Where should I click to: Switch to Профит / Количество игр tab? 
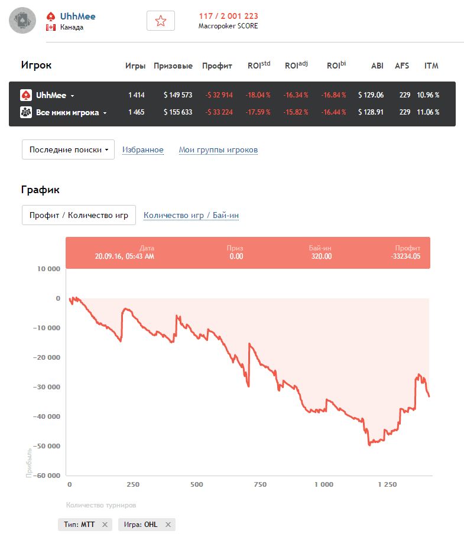pos(79,216)
